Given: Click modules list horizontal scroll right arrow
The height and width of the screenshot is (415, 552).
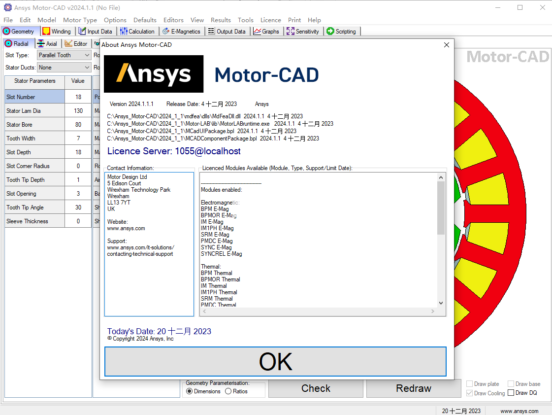Looking at the screenshot, I should [x=433, y=311].
